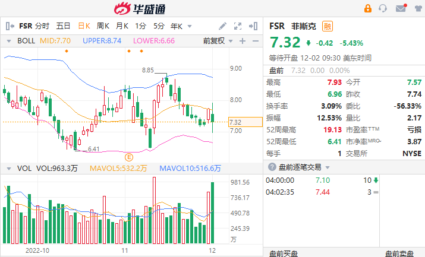The image size is (425, 257).
Task: Expand BOLL indicator selector triangle
Action: (9, 42)
